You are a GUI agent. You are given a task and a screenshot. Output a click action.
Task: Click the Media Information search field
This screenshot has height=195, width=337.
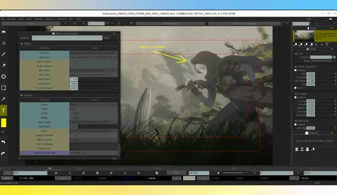coord(67,38)
